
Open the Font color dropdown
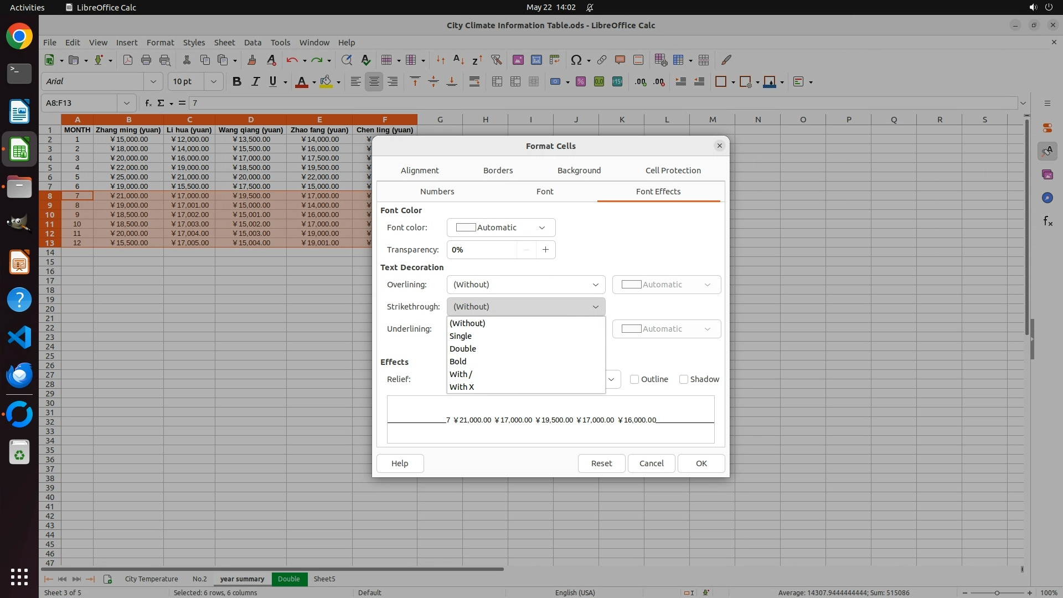coord(500,228)
